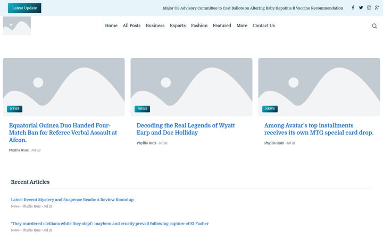
Task: Click the search magnifier icon
Action: 374,26
